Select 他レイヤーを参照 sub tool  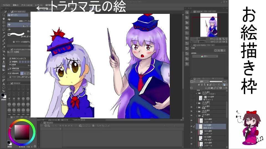click(x=19, y=25)
